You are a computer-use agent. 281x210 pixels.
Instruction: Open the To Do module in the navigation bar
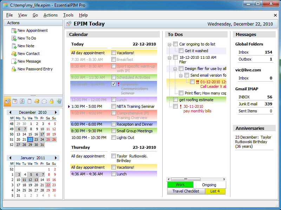tap(22, 101)
